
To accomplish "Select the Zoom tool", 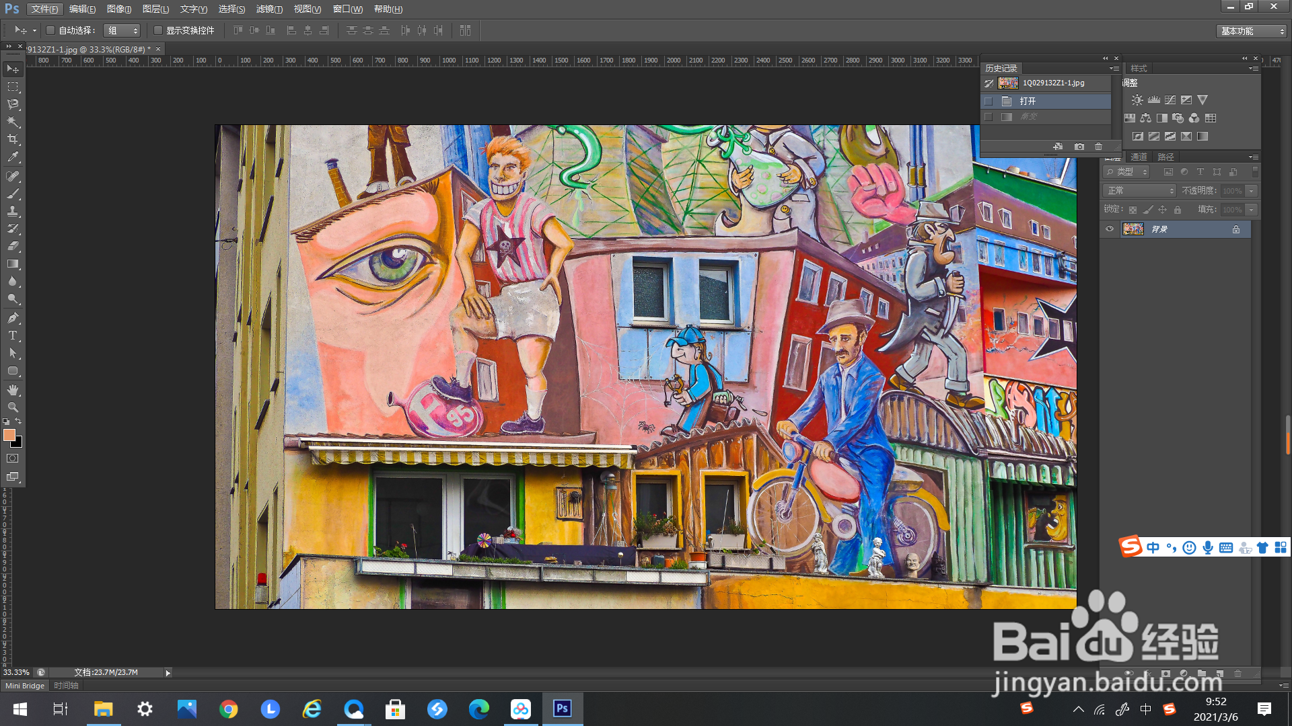I will [13, 407].
